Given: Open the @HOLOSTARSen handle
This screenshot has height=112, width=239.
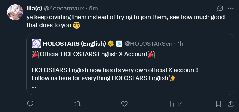Looking at the screenshot, I should (x=149, y=43).
